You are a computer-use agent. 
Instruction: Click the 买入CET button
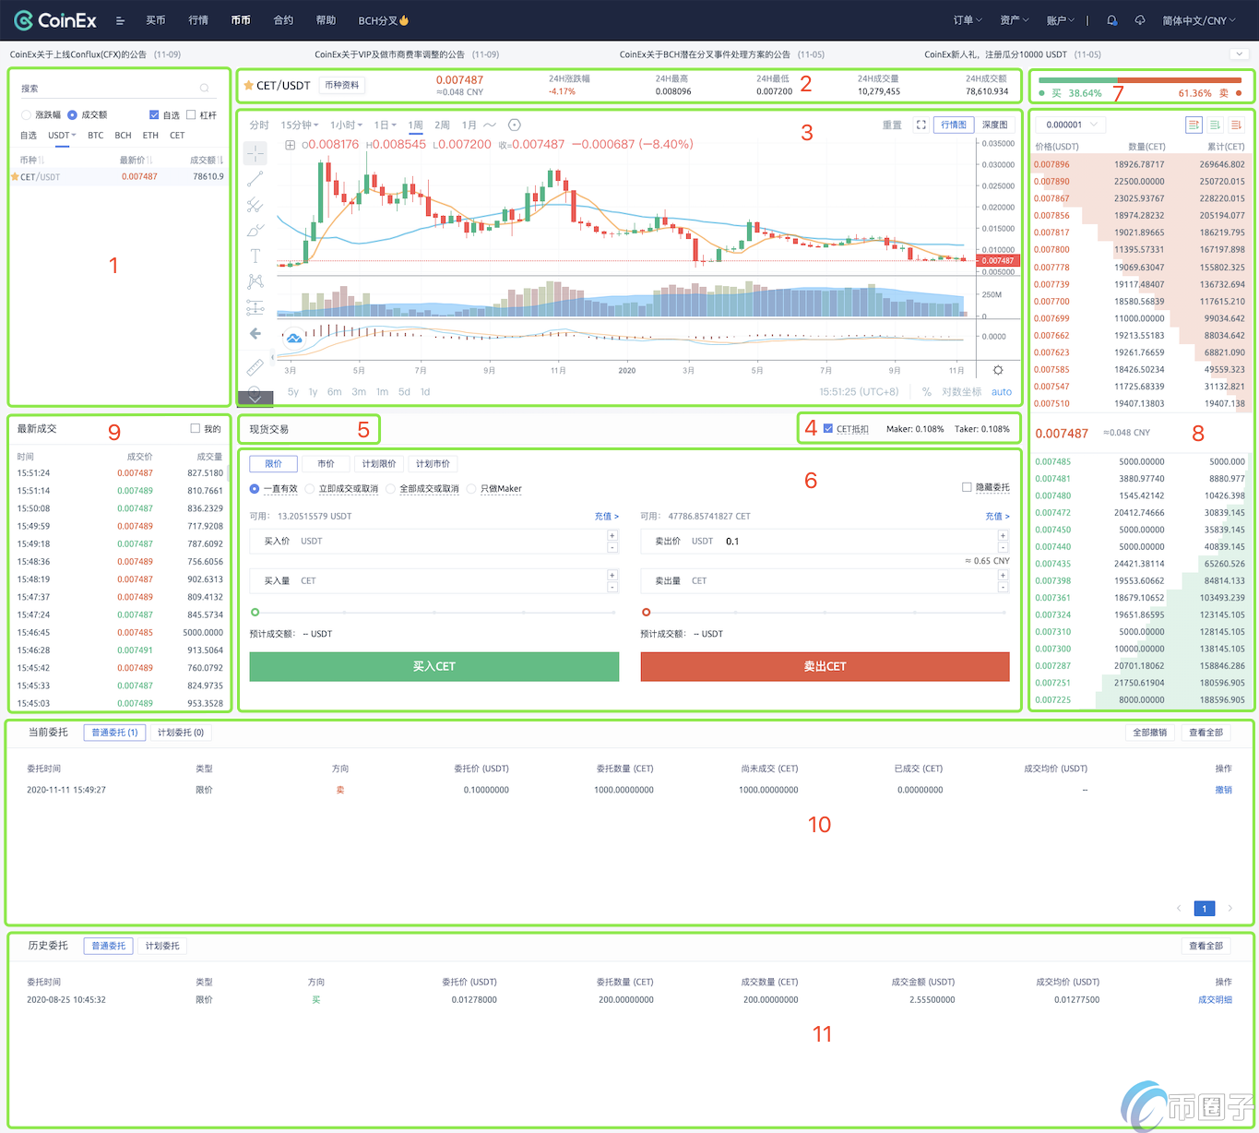pyautogui.click(x=434, y=666)
